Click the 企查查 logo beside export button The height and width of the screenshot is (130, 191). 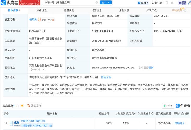(x=183, y=106)
